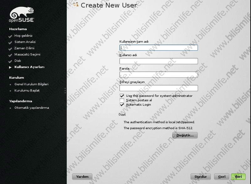Click the openSUSE chameleon logo
This screenshot has height=184, width=251.
pyautogui.click(x=21, y=14)
